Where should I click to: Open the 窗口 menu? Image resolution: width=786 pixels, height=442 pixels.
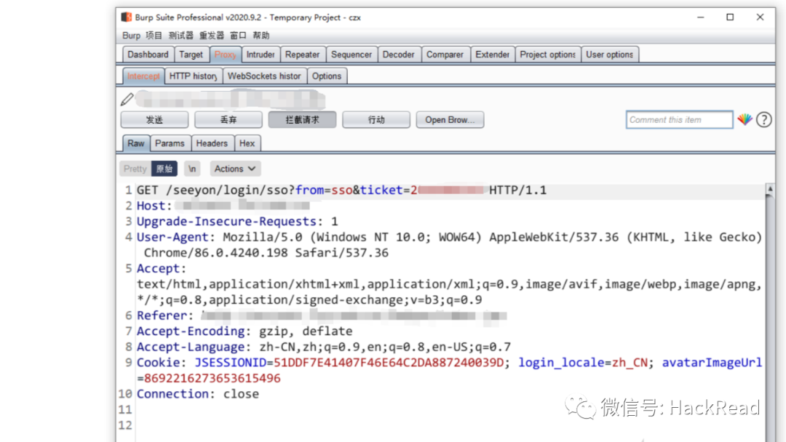(x=238, y=36)
